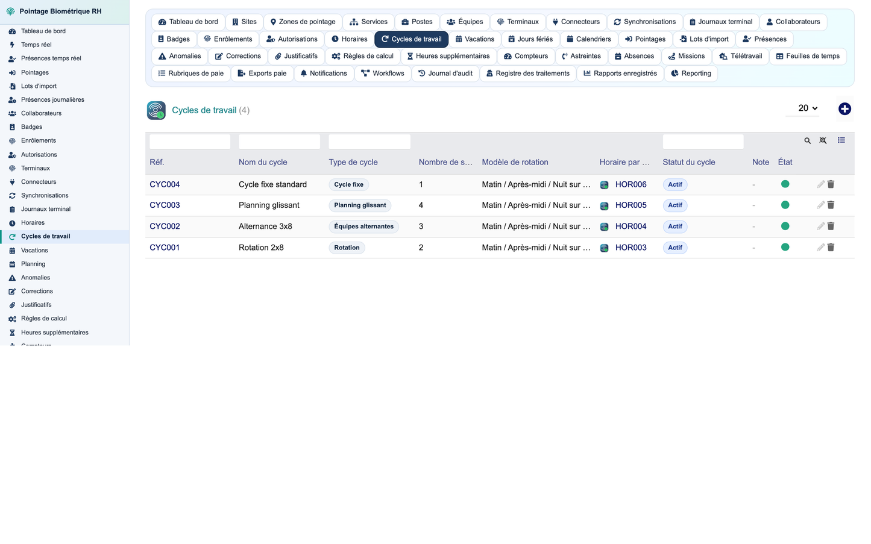Click the Statut du cycle filter input
Image resolution: width=871 pixels, height=544 pixels.
703,142
